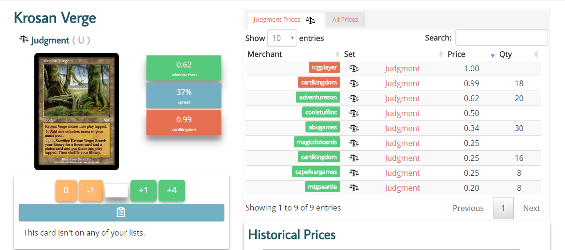Click the clipboard list icon button

(x=121, y=212)
